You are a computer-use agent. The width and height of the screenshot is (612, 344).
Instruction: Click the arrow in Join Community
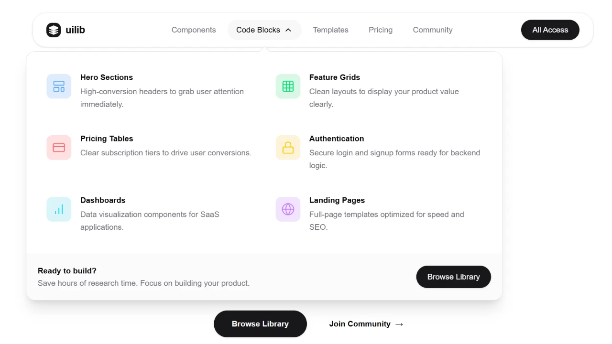click(x=399, y=324)
